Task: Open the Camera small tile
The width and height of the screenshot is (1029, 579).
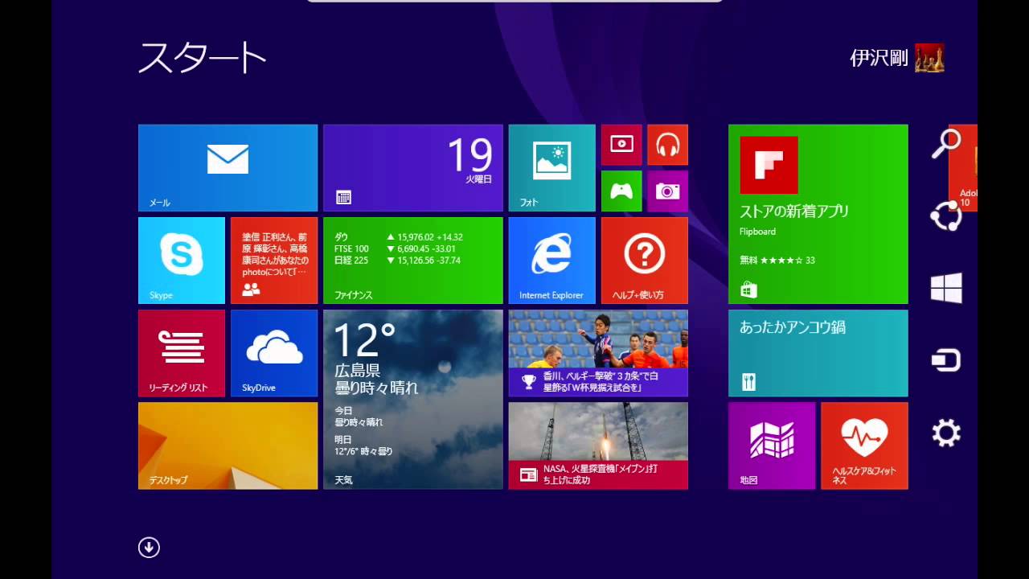Action: click(667, 191)
